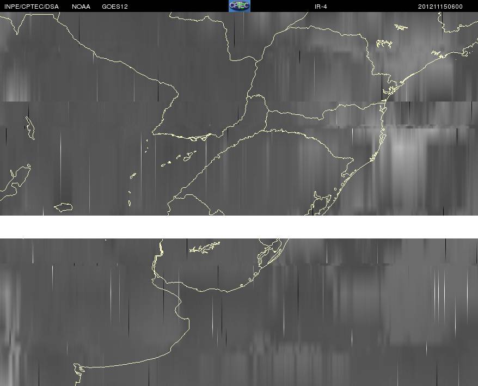The width and height of the screenshot is (478, 386).
Task: Click the INPE/CPTEC/DSA header label
Action: [x=32, y=7]
